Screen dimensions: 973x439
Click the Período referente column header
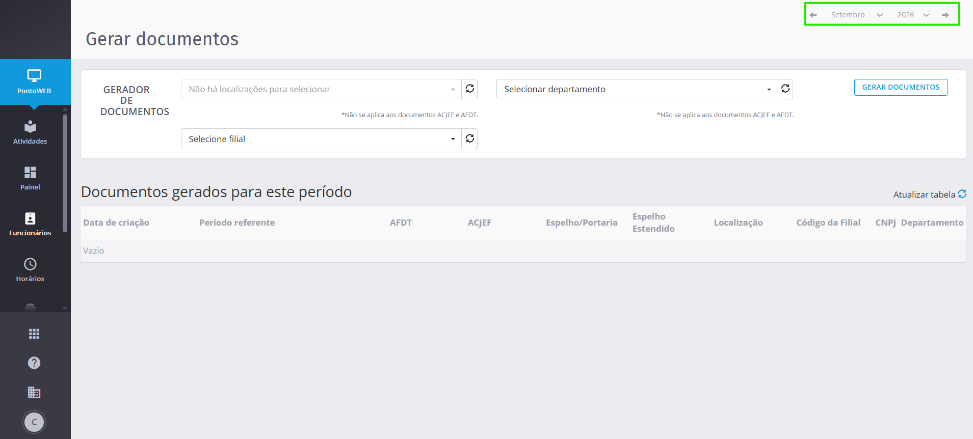[x=237, y=223]
